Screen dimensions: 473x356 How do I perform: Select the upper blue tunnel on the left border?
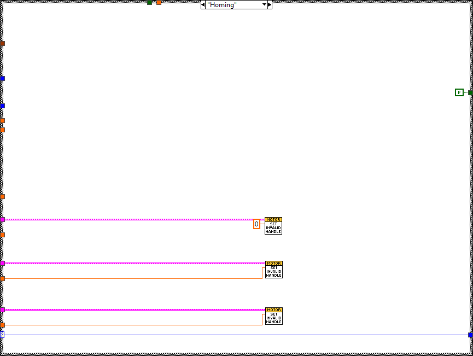[x=2, y=78]
